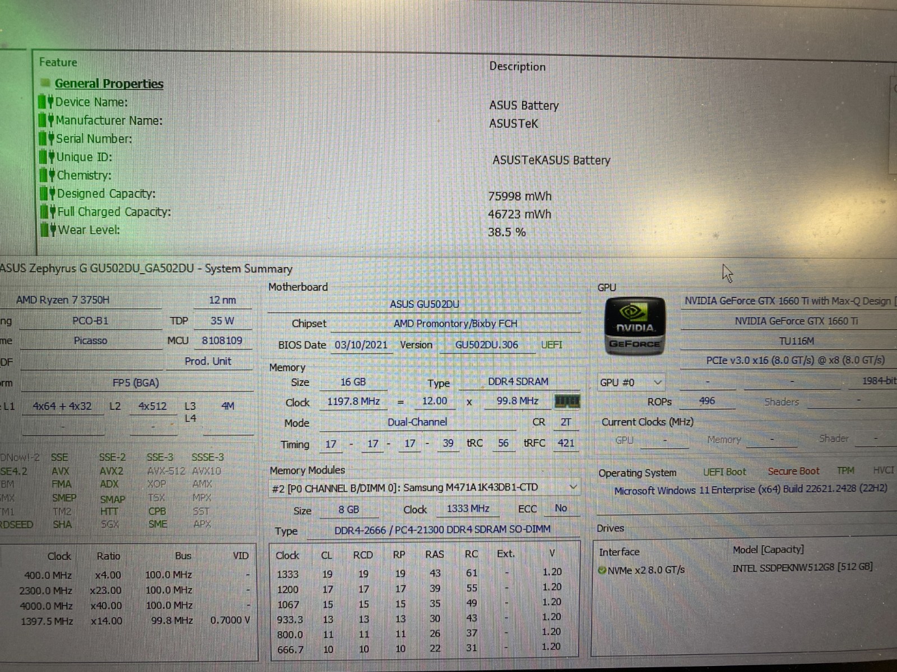Click battery icon beside Full Charged Capacity
This screenshot has height=672, width=897.
[x=49, y=212]
